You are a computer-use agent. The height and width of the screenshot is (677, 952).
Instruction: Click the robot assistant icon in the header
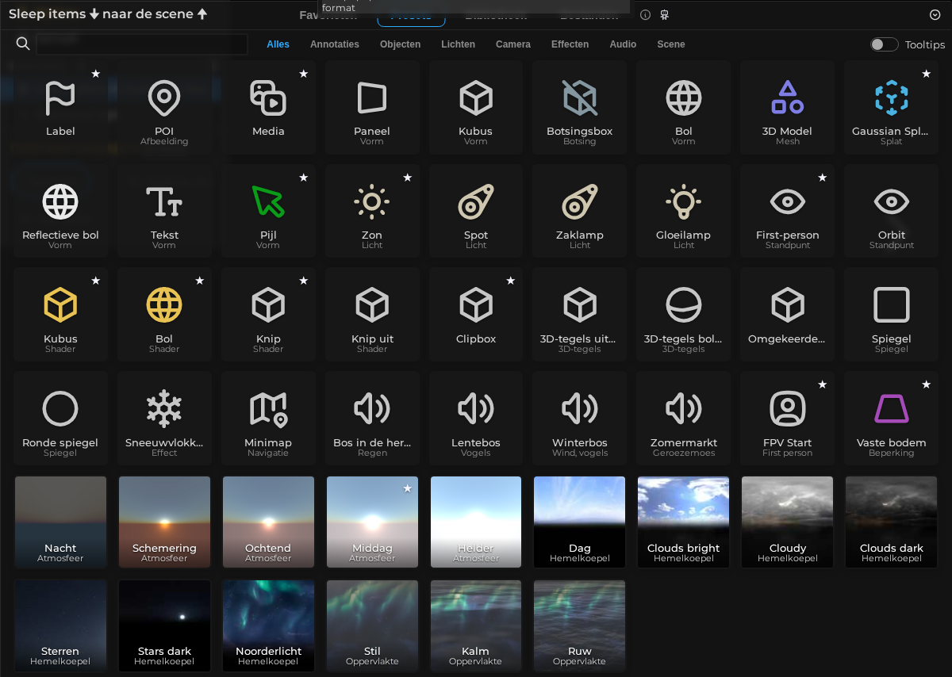click(x=665, y=14)
